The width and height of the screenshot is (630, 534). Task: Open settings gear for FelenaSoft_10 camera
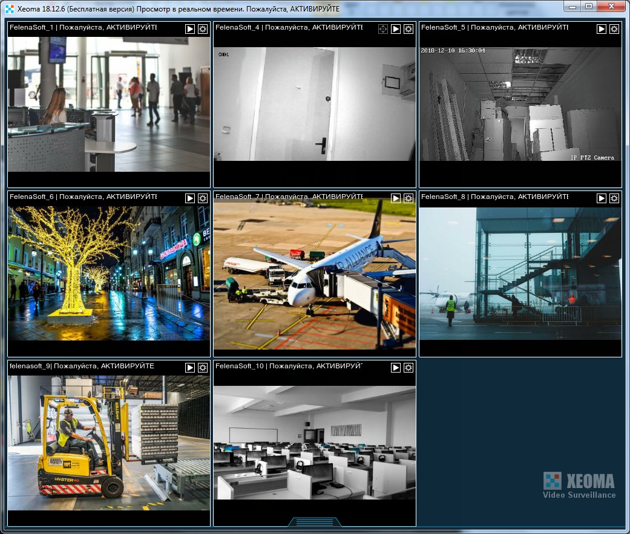click(409, 368)
